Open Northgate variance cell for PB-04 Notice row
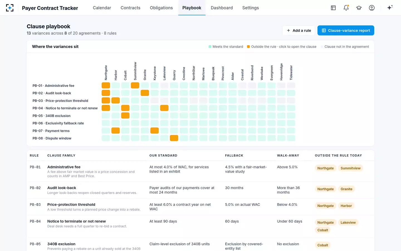 point(106,108)
